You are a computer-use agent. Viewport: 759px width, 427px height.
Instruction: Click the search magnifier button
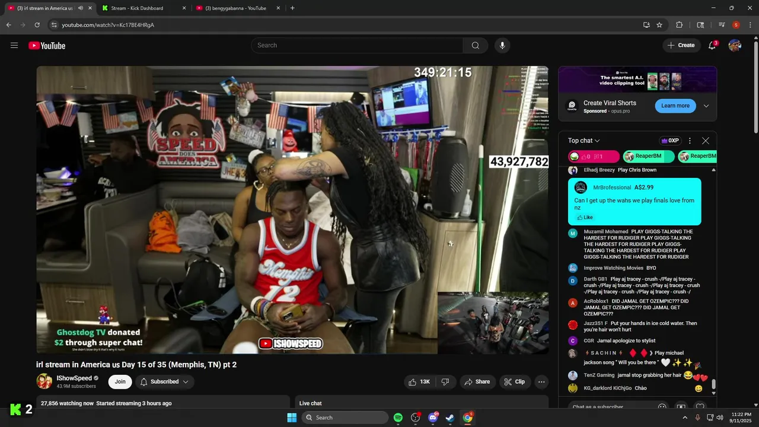(476, 46)
